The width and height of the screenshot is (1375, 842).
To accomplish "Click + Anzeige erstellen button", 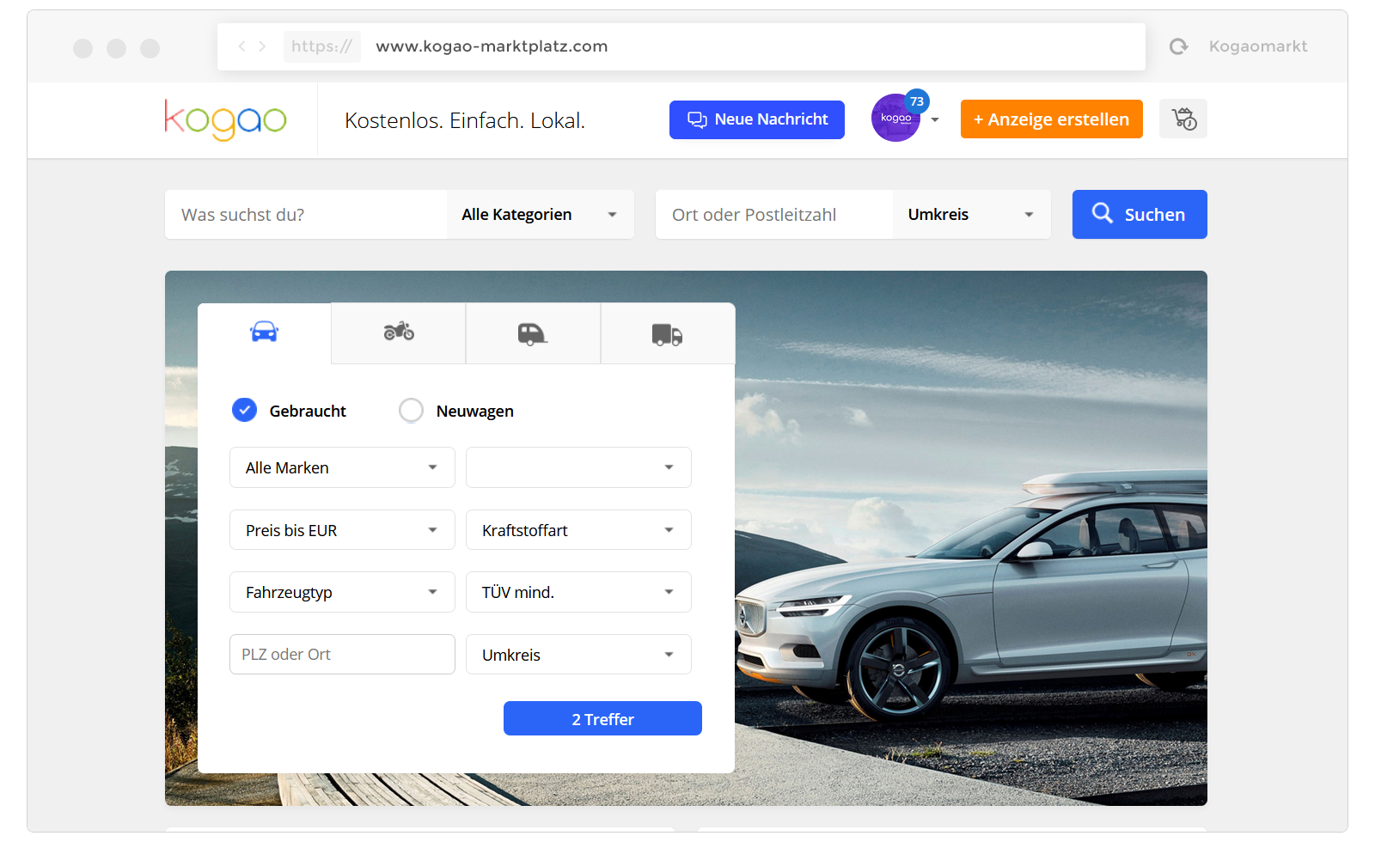I will coord(1051,119).
